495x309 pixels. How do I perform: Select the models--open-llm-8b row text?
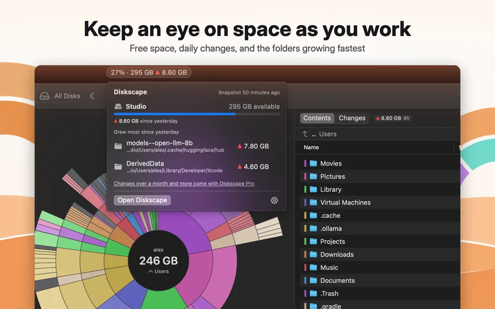tap(159, 143)
